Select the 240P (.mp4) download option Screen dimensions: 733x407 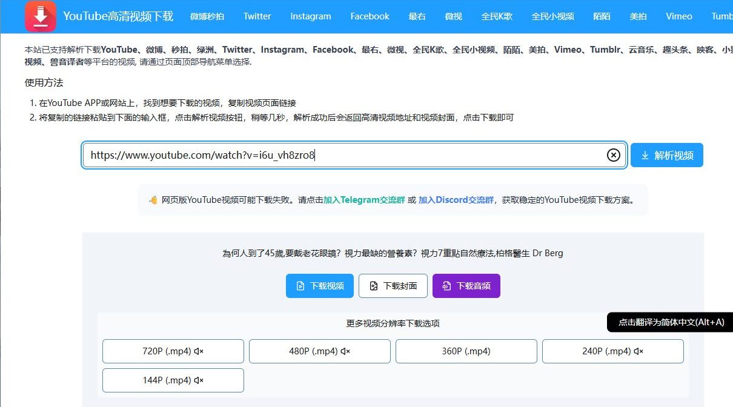(612, 351)
